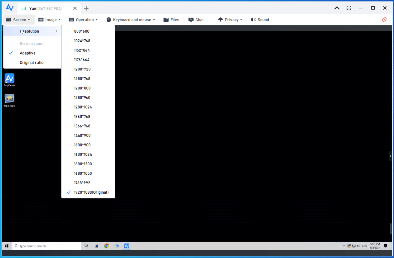Viewport: 394px width, 258px height.
Task: Expand the Privacy dropdown
Action: 230,20
